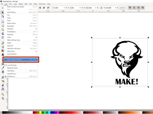Click the MAKE! text on canvas

coord(127,82)
